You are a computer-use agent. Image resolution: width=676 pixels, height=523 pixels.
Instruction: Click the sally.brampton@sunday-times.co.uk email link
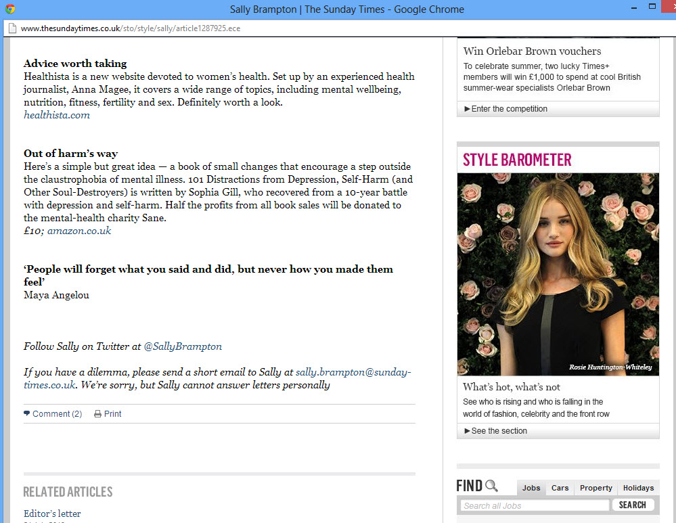point(217,379)
